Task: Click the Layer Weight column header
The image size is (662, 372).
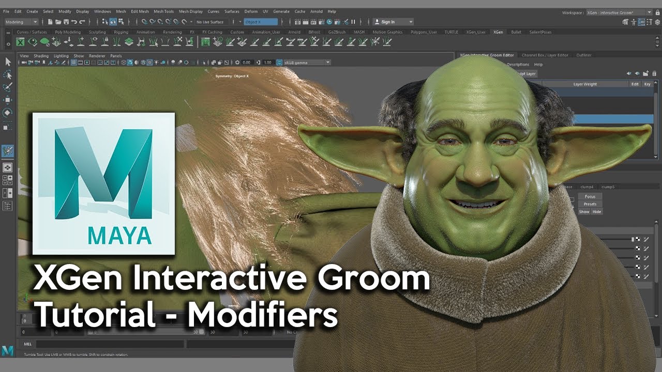Action: (x=585, y=84)
